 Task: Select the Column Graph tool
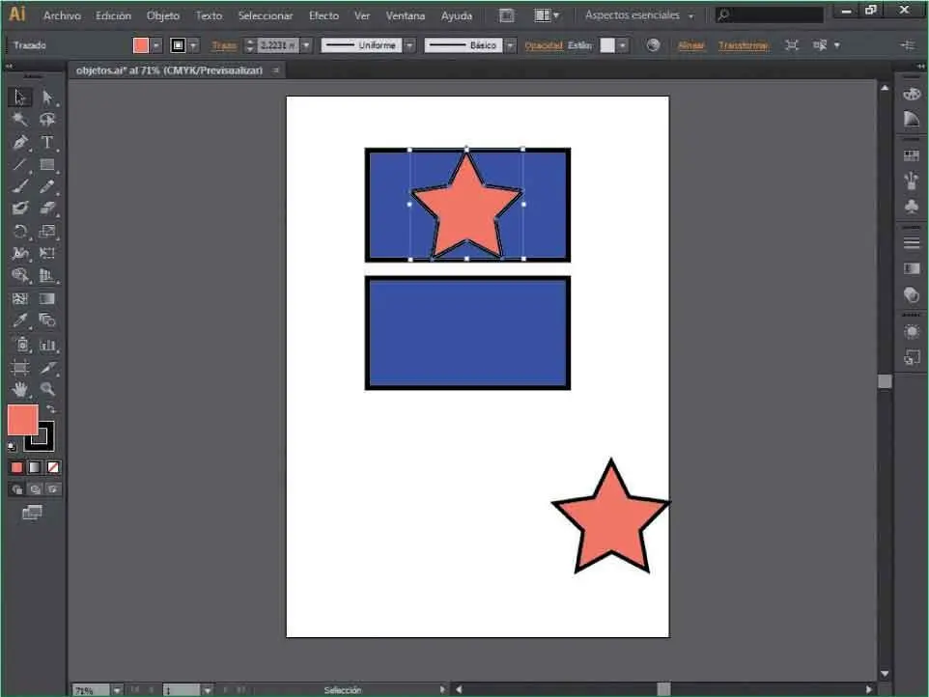(x=47, y=345)
